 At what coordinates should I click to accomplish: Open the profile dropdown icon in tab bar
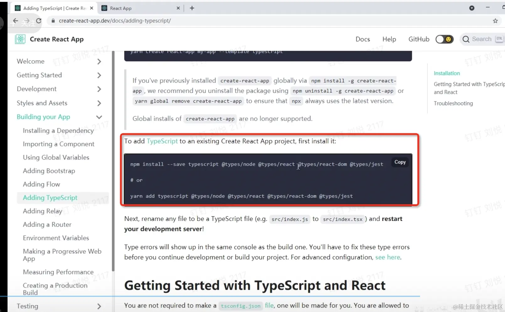tap(472, 8)
